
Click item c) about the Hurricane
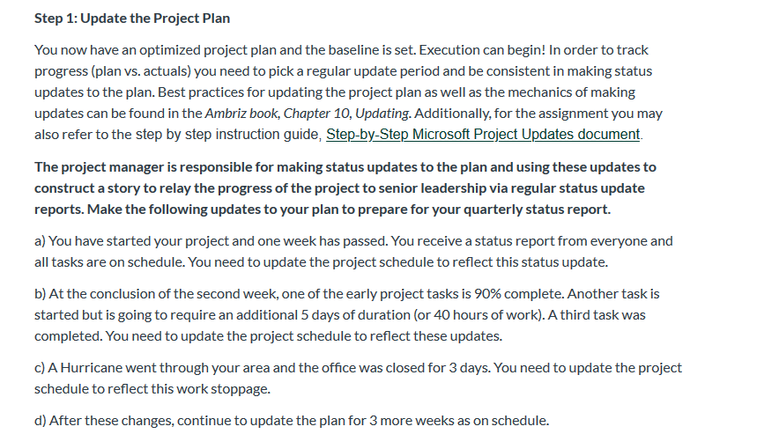point(358,379)
